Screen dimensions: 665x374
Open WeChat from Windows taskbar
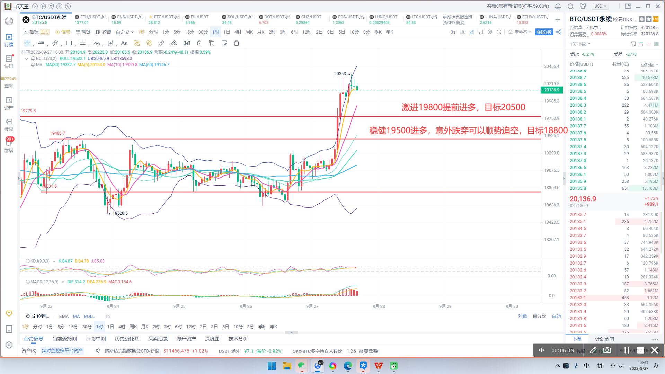(x=302, y=366)
